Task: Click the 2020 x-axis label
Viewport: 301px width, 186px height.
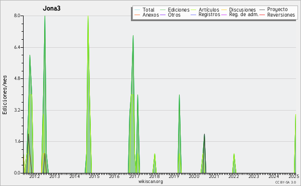Action: click(194, 176)
